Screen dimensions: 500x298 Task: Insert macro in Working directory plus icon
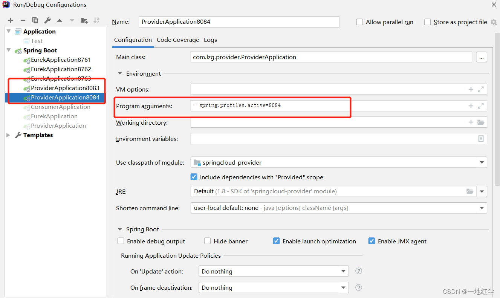click(471, 122)
